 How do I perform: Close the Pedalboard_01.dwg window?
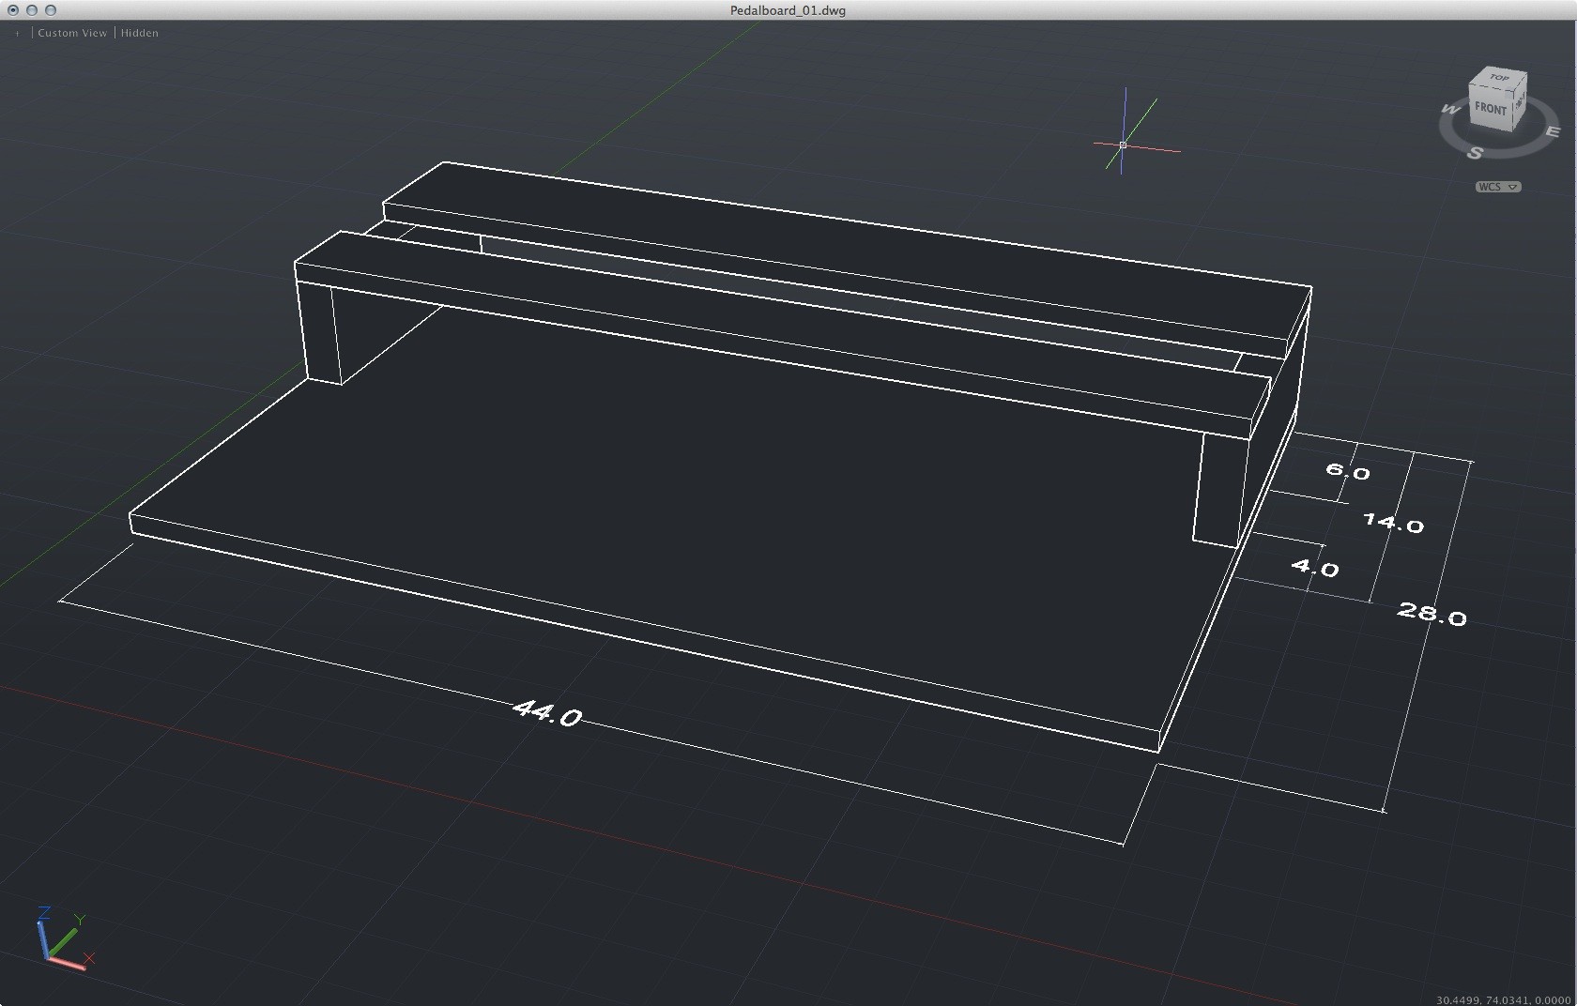[13, 10]
